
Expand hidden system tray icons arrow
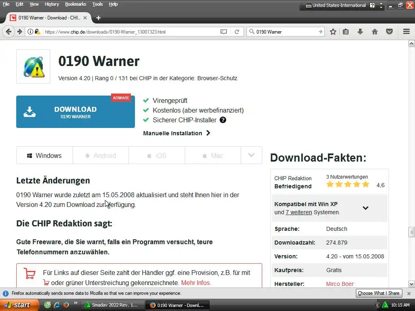pyautogui.click(x=377, y=305)
